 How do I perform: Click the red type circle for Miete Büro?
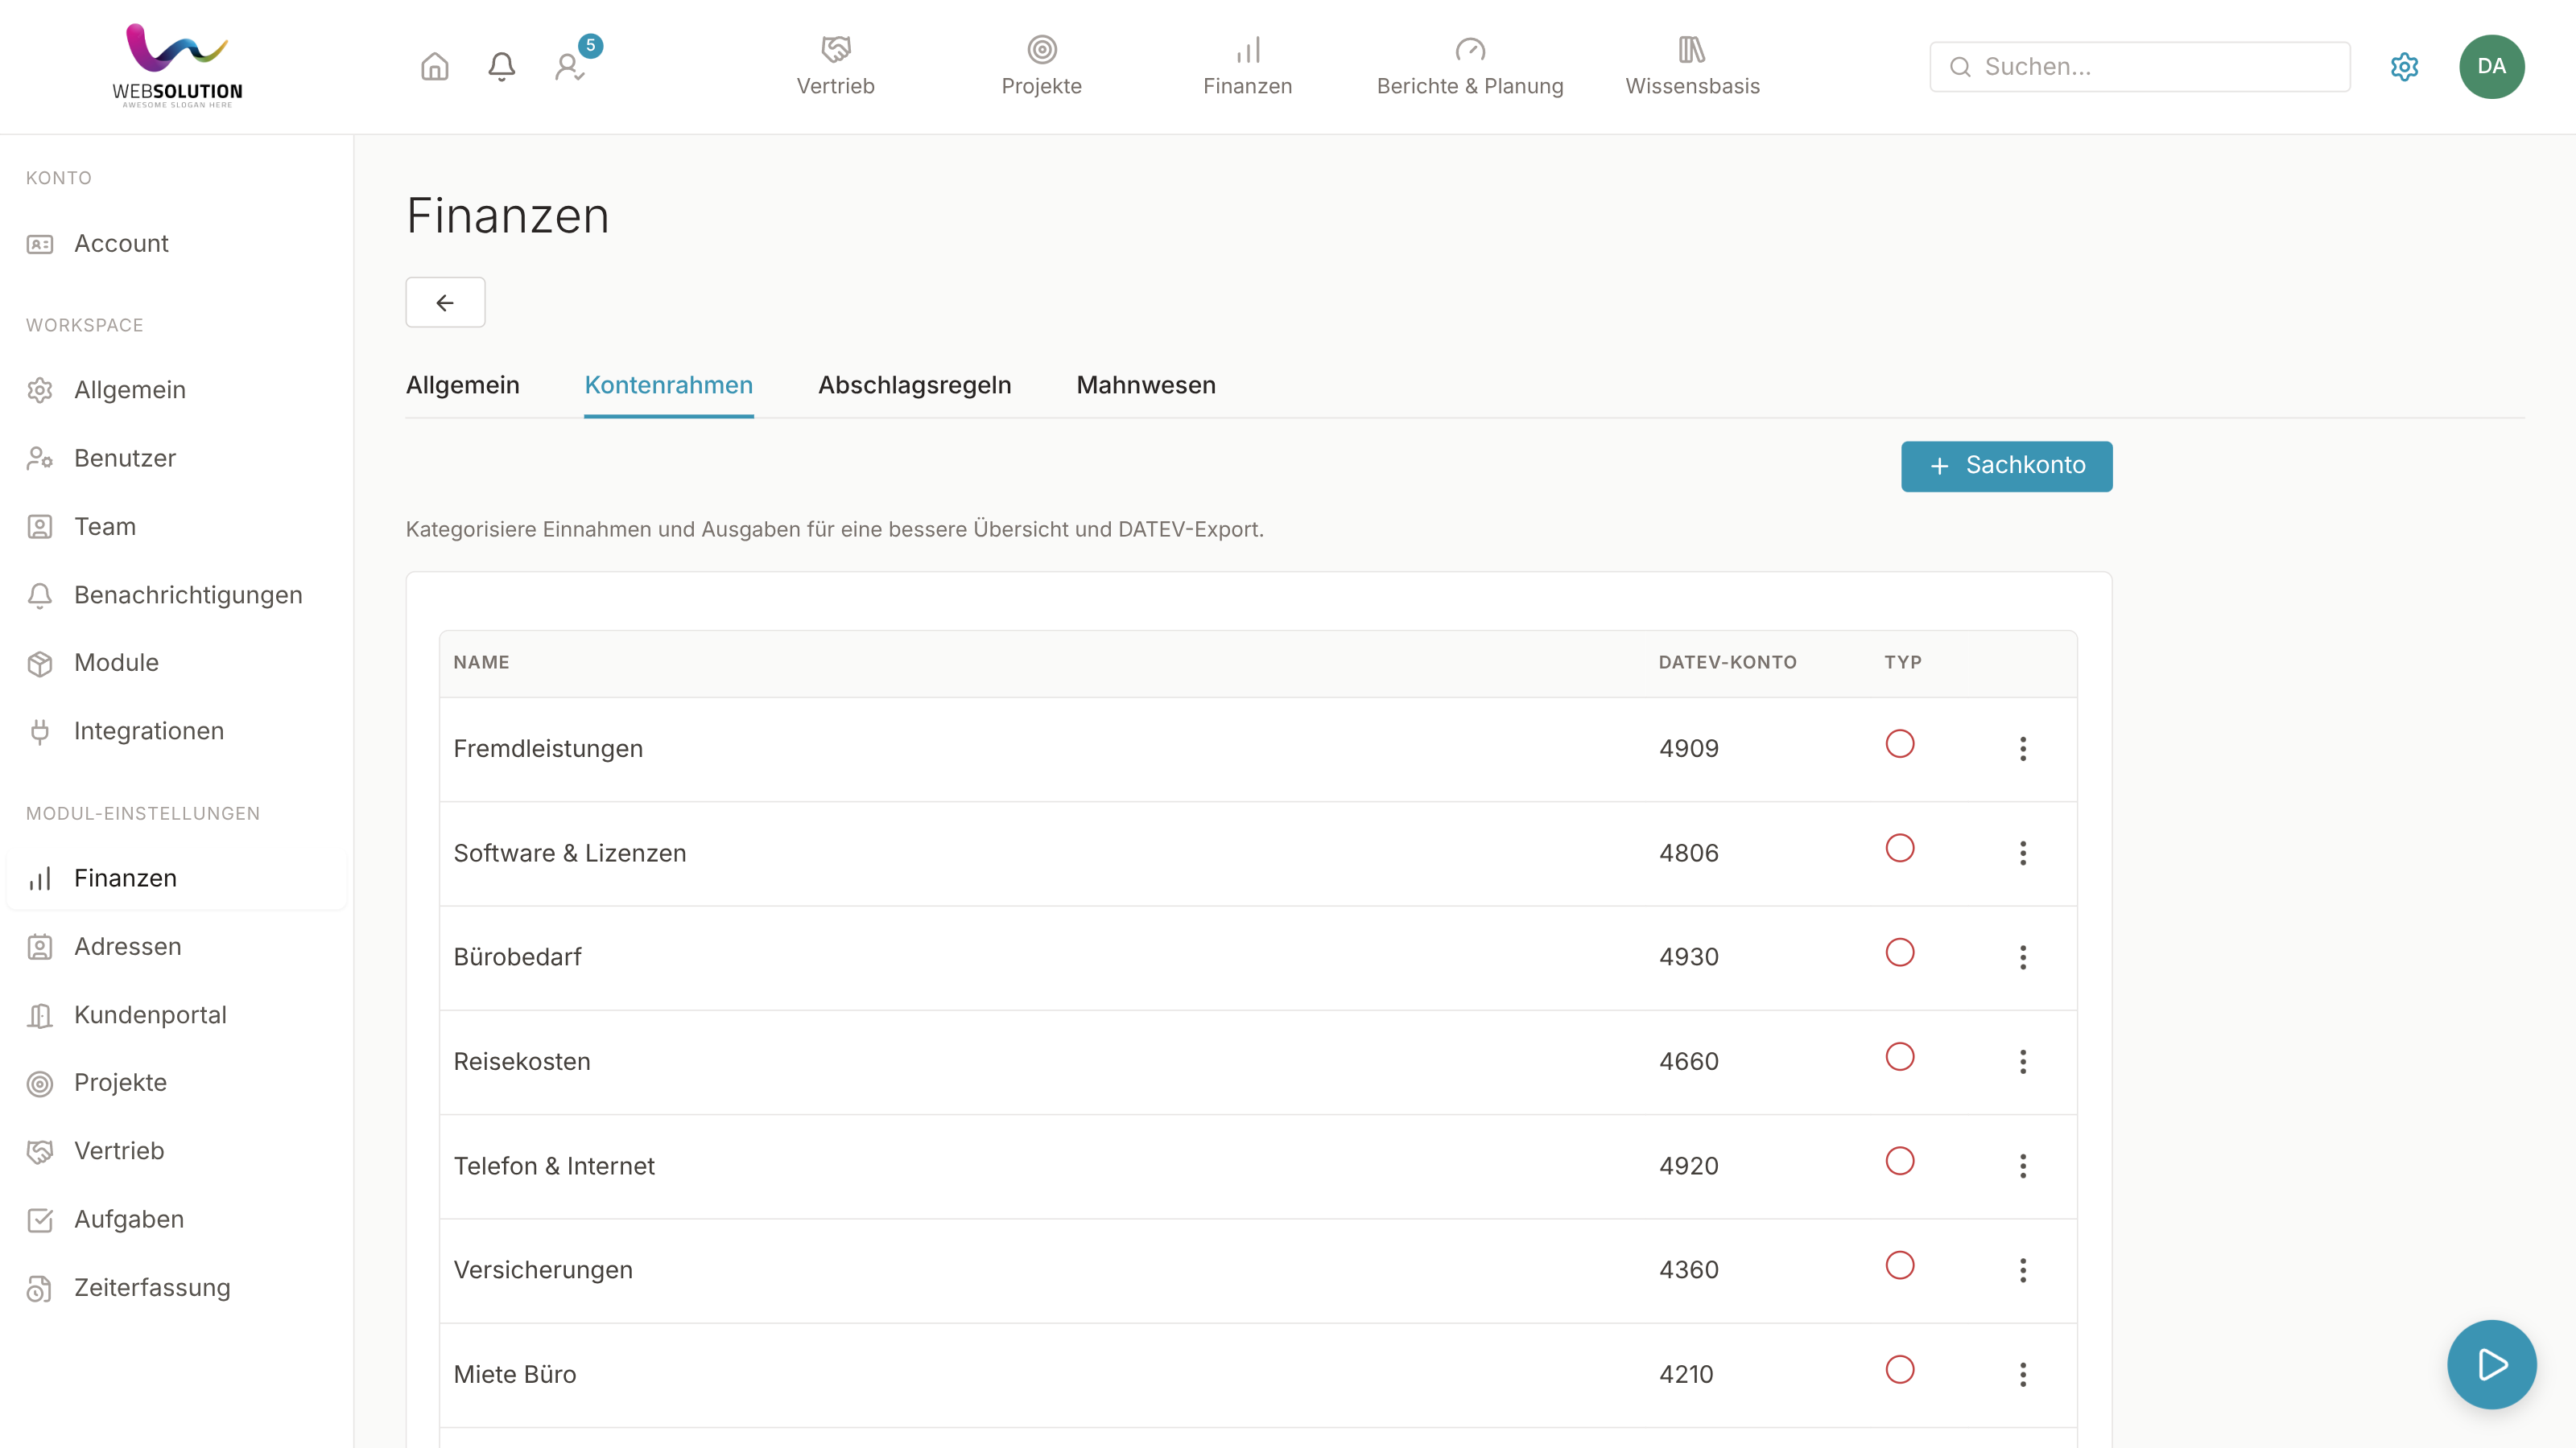[x=1899, y=1370]
